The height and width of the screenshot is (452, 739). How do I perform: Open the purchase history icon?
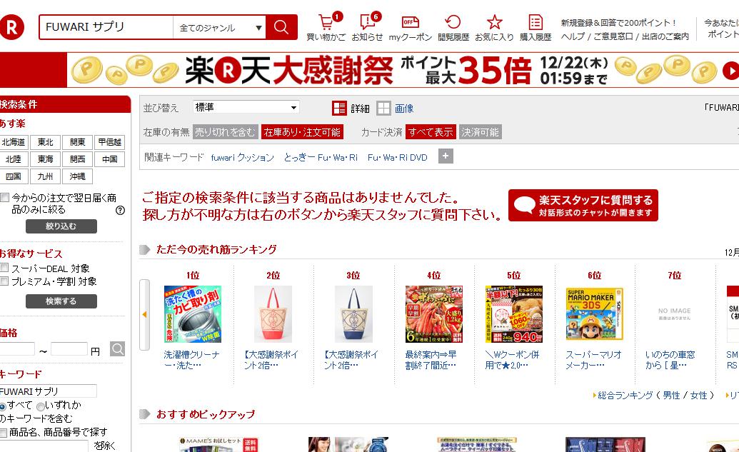point(536,22)
